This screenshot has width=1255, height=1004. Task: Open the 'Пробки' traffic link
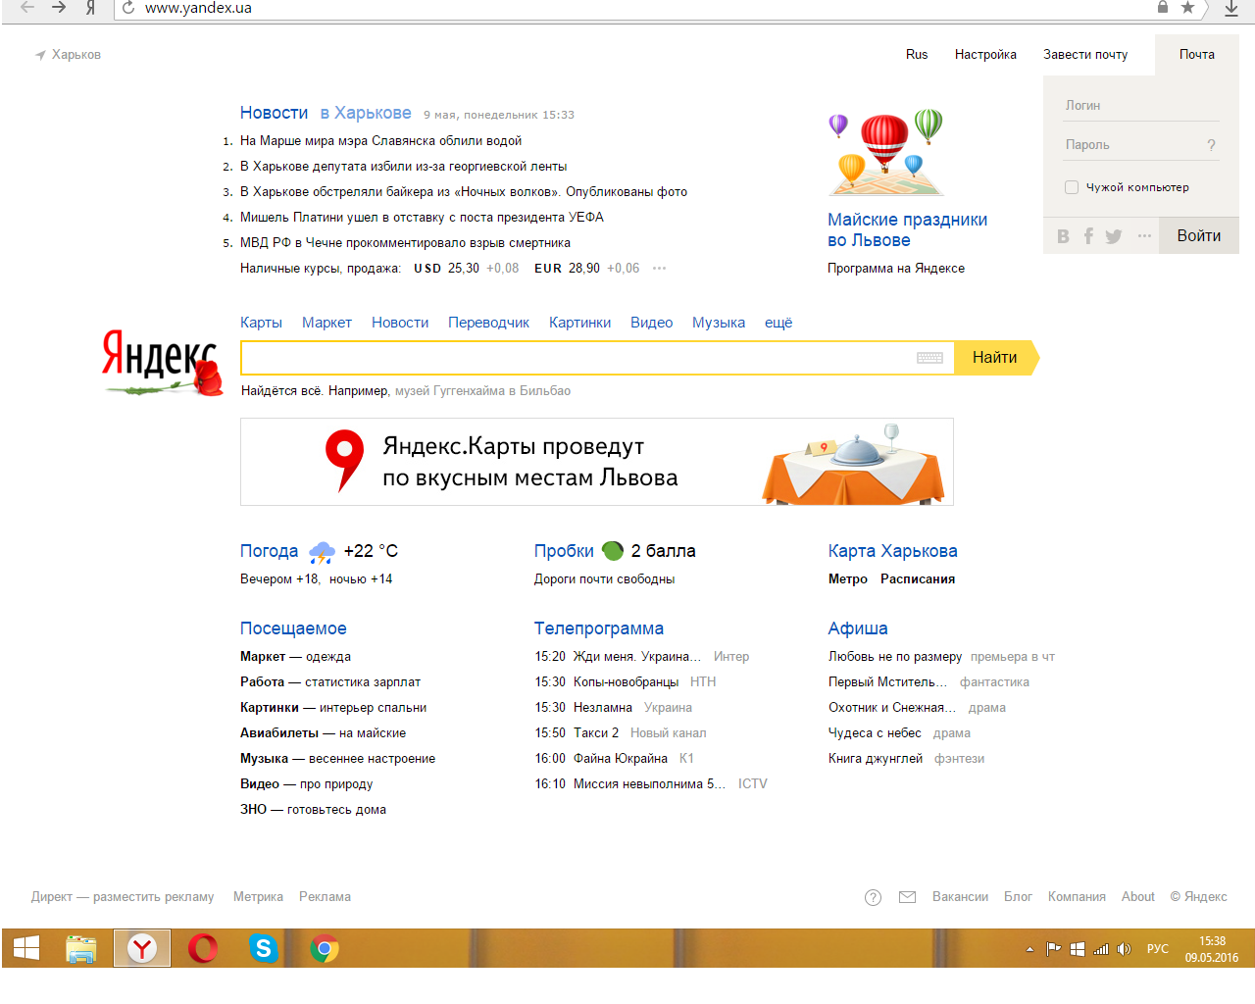tap(564, 551)
